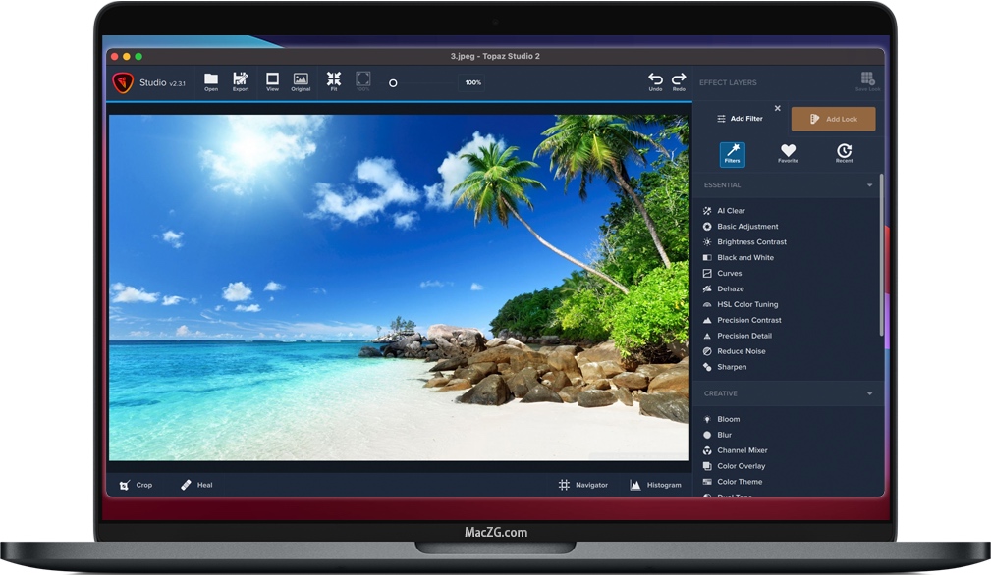991x575 pixels.
Task: Toggle the Navigator panel
Action: coord(582,485)
